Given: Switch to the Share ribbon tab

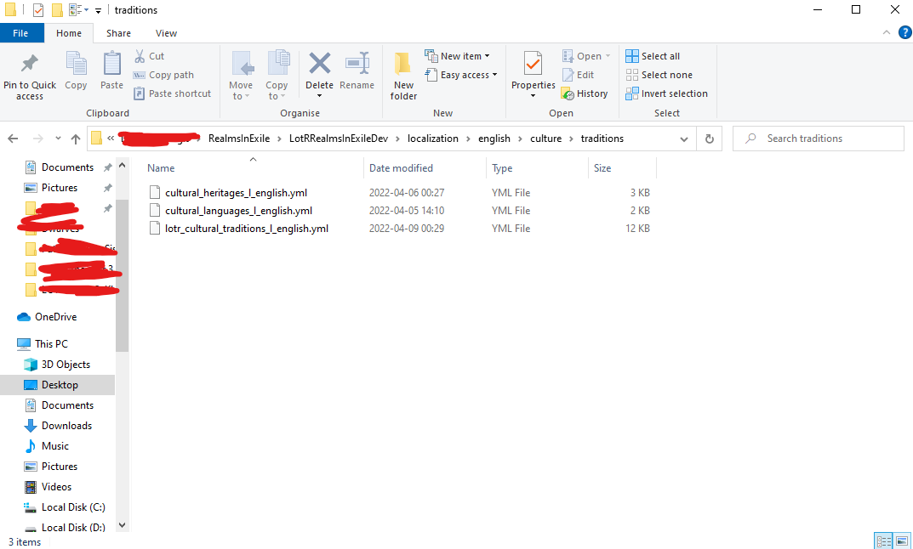Looking at the screenshot, I should pyautogui.click(x=119, y=33).
